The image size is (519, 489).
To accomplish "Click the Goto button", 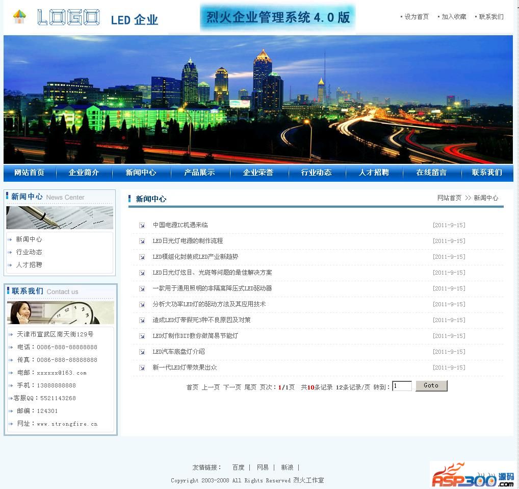I will [x=431, y=385].
